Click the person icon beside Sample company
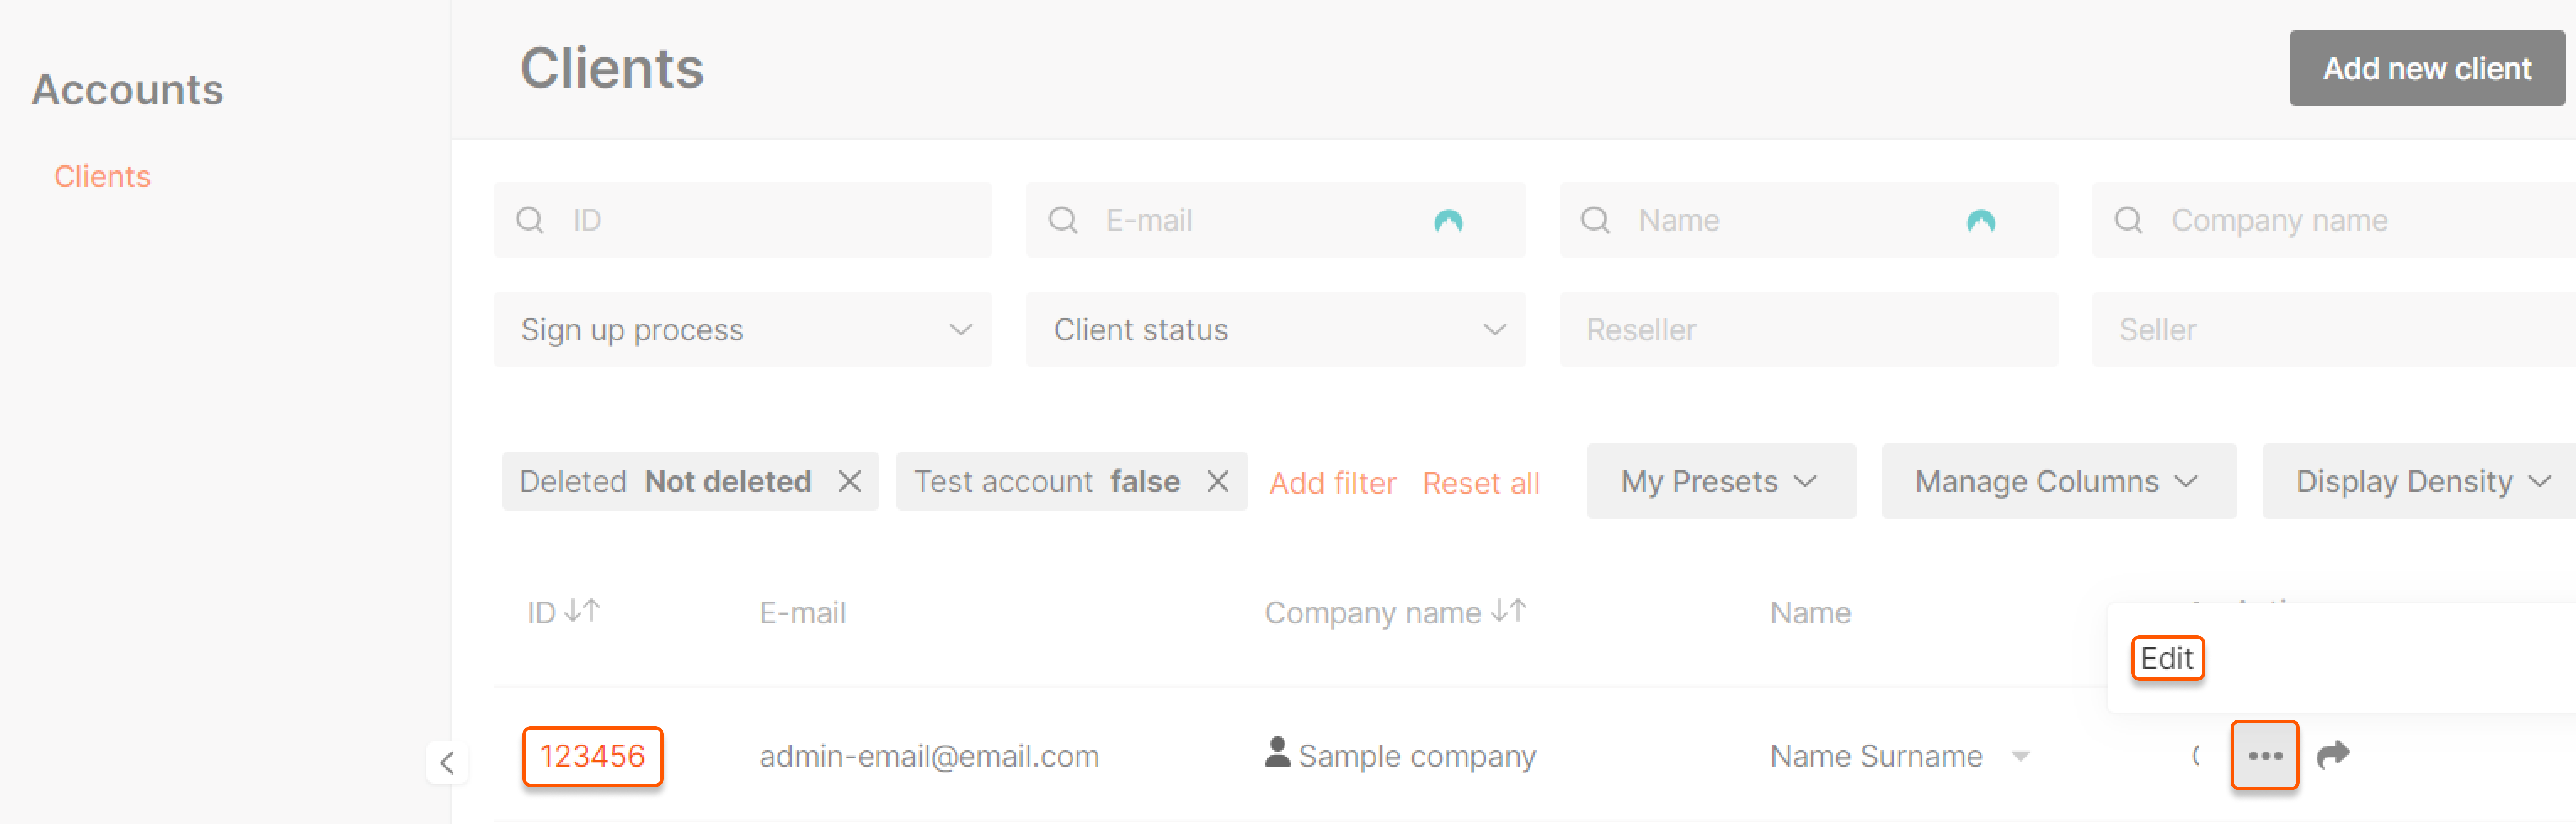Screen dimensions: 2576x824 [1277, 752]
